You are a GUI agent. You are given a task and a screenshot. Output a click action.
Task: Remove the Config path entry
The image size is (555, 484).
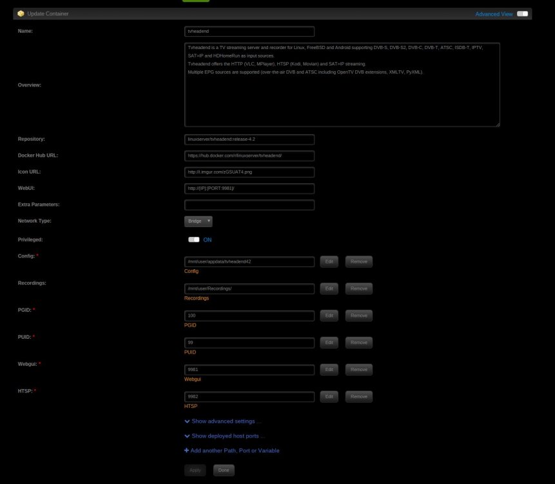coord(359,261)
